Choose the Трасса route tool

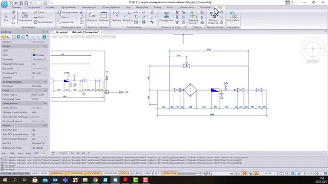pyautogui.click(x=63, y=17)
